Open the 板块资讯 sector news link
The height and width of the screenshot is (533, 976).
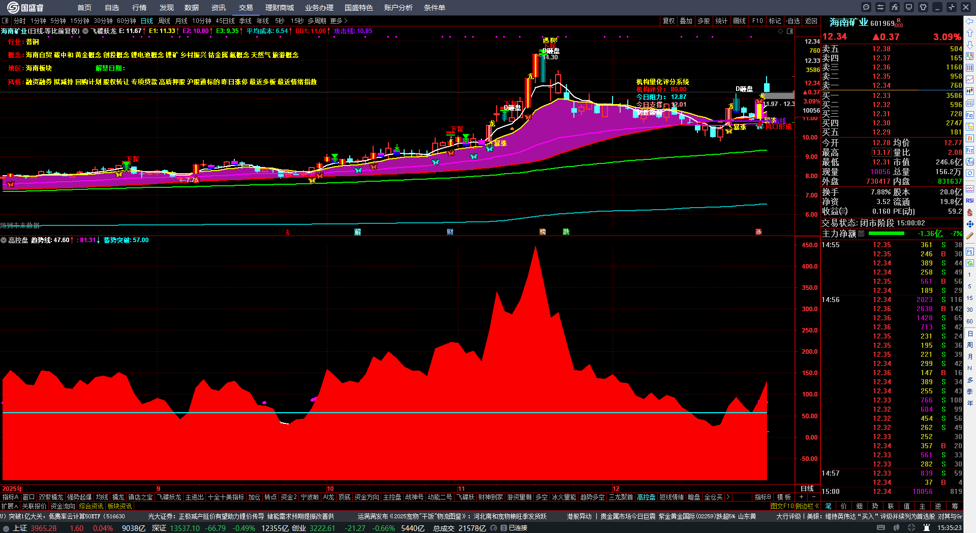click(x=119, y=506)
